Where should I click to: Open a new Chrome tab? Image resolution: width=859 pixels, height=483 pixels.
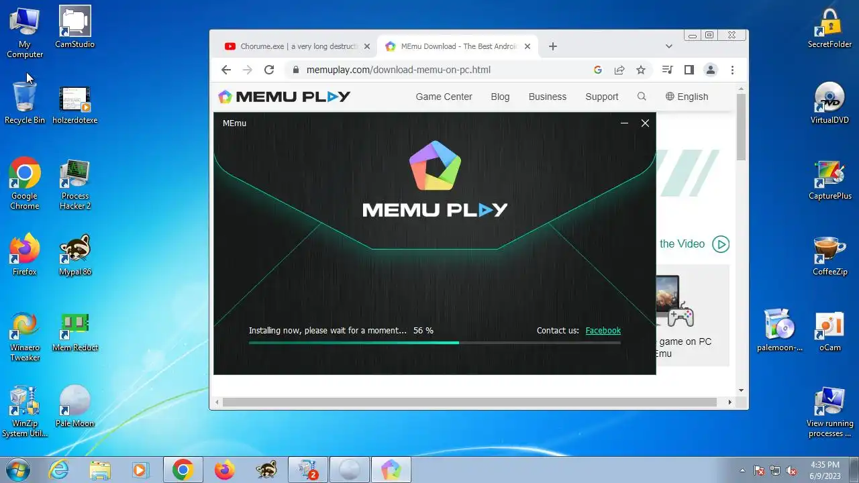pyautogui.click(x=553, y=46)
